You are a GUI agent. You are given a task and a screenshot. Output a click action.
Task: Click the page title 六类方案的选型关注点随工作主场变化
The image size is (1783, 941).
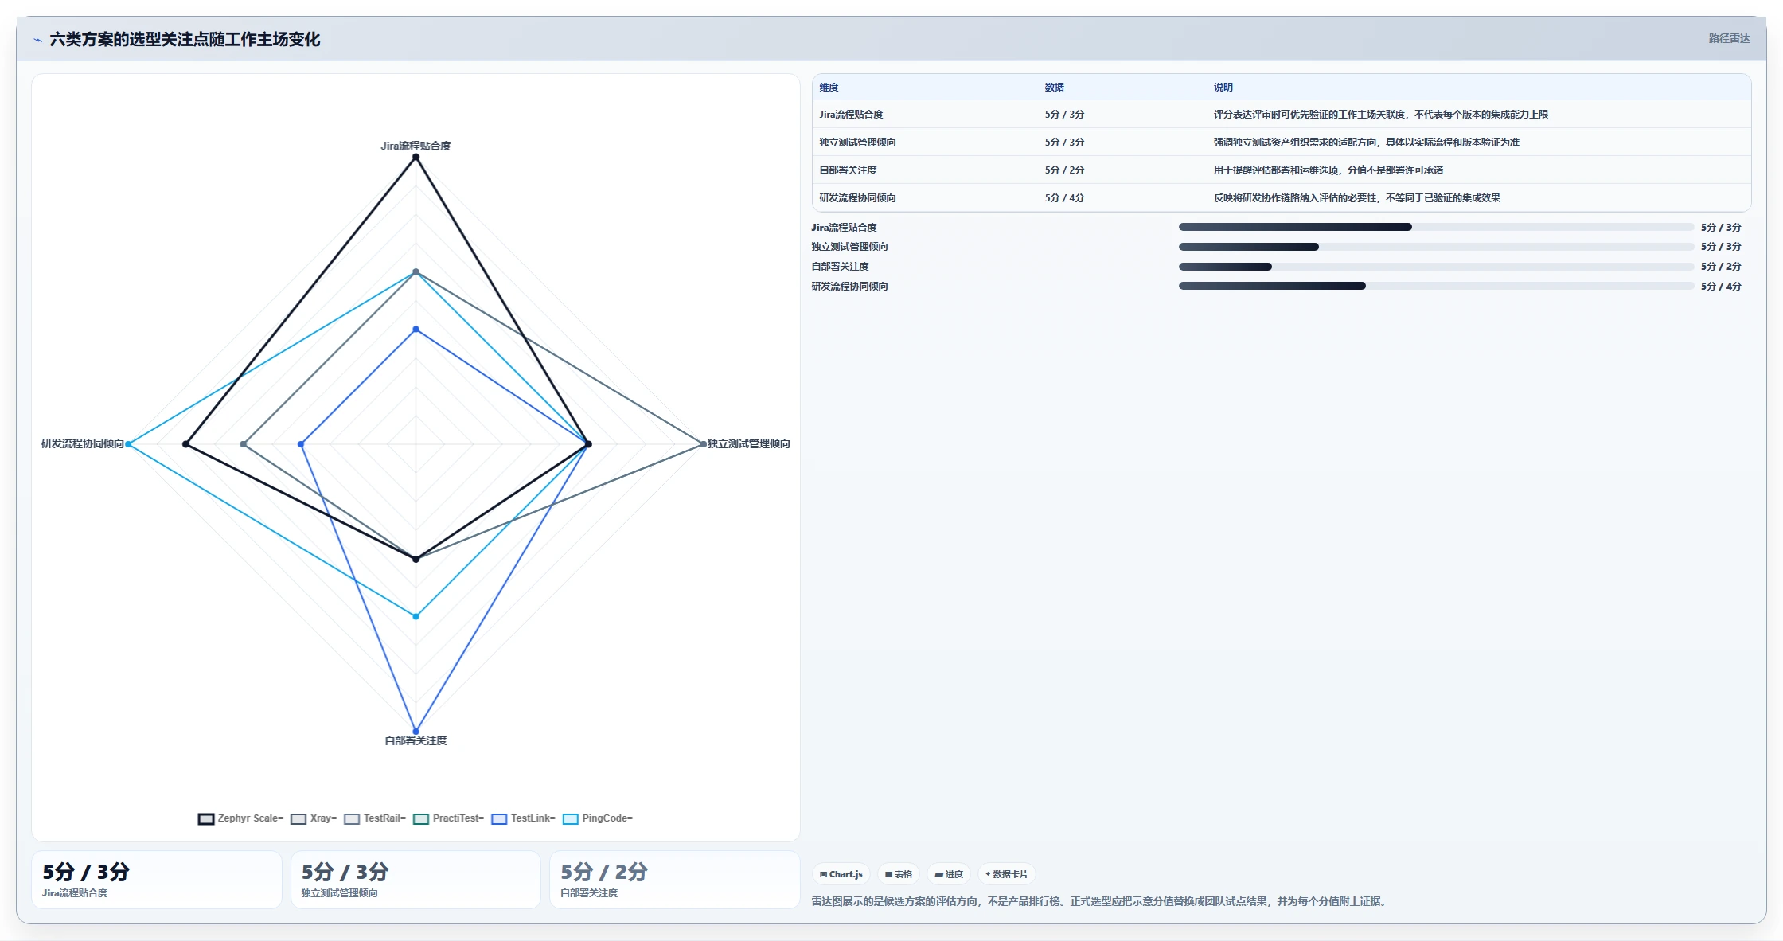click(x=185, y=39)
